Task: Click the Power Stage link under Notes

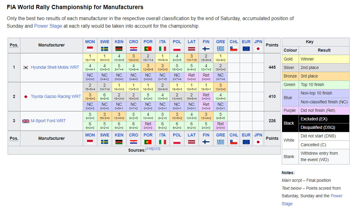Action: [x=336, y=196]
